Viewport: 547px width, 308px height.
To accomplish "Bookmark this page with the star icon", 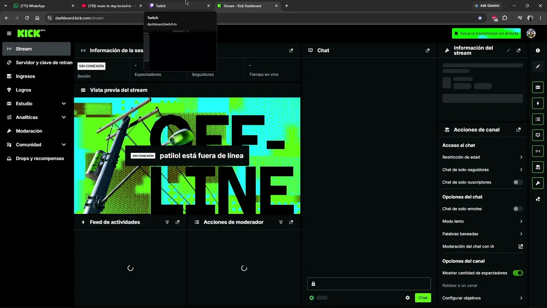I will [480, 18].
